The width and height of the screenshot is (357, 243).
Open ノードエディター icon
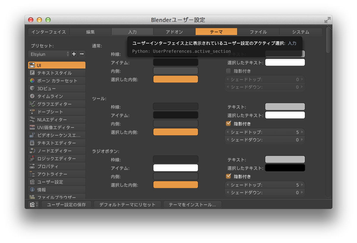tap(32, 151)
